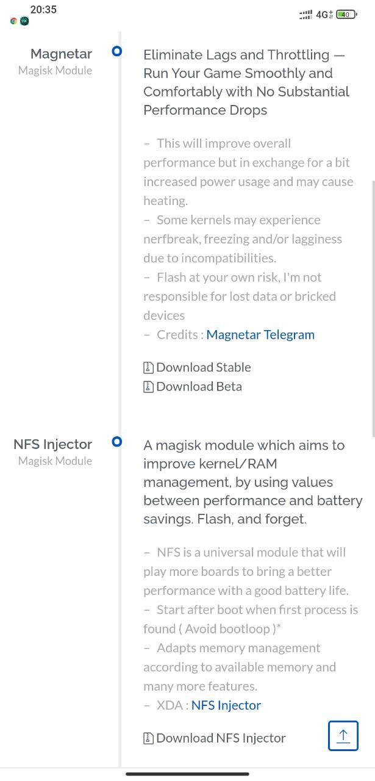Open the Magnetar Telegram credits link
The height and width of the screenshot is (781, 375).
(x=260, y=334)
